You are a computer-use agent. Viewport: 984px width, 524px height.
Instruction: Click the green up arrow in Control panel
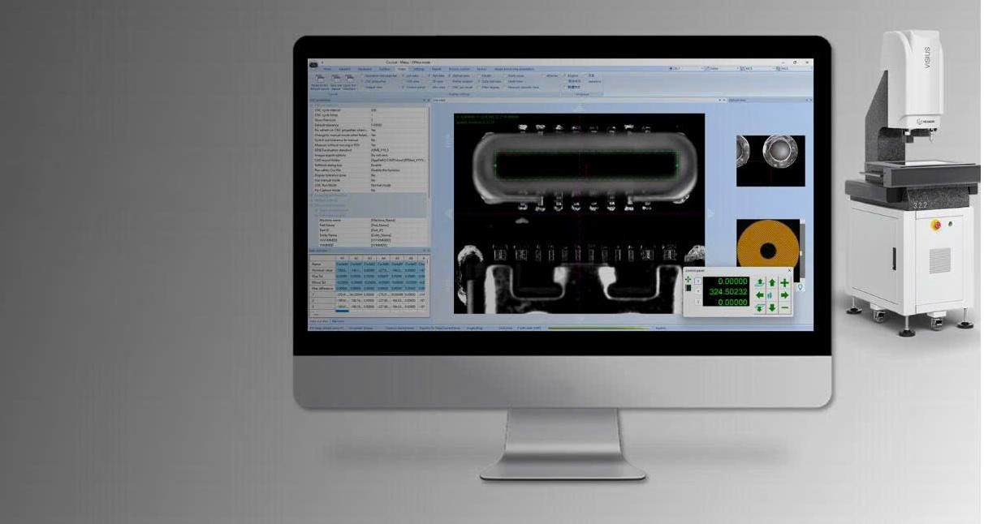pyautogui.click(x=772, y=283)
